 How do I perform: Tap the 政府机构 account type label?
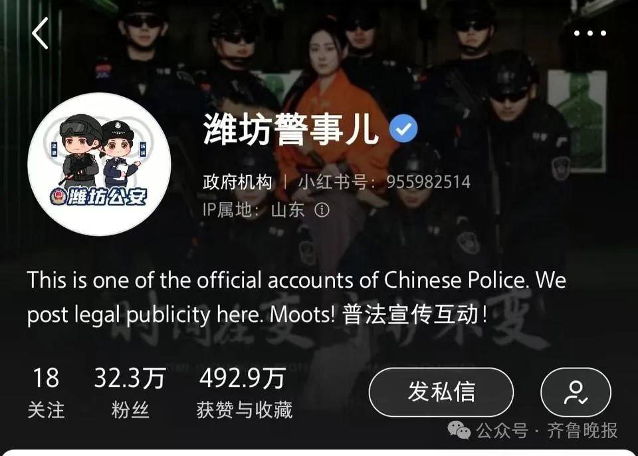[x=237, y=182]
